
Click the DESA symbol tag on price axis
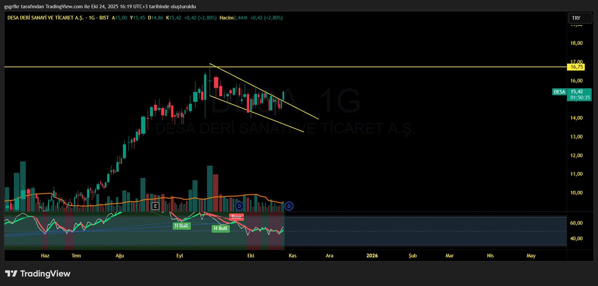click(x=559, y=92)
